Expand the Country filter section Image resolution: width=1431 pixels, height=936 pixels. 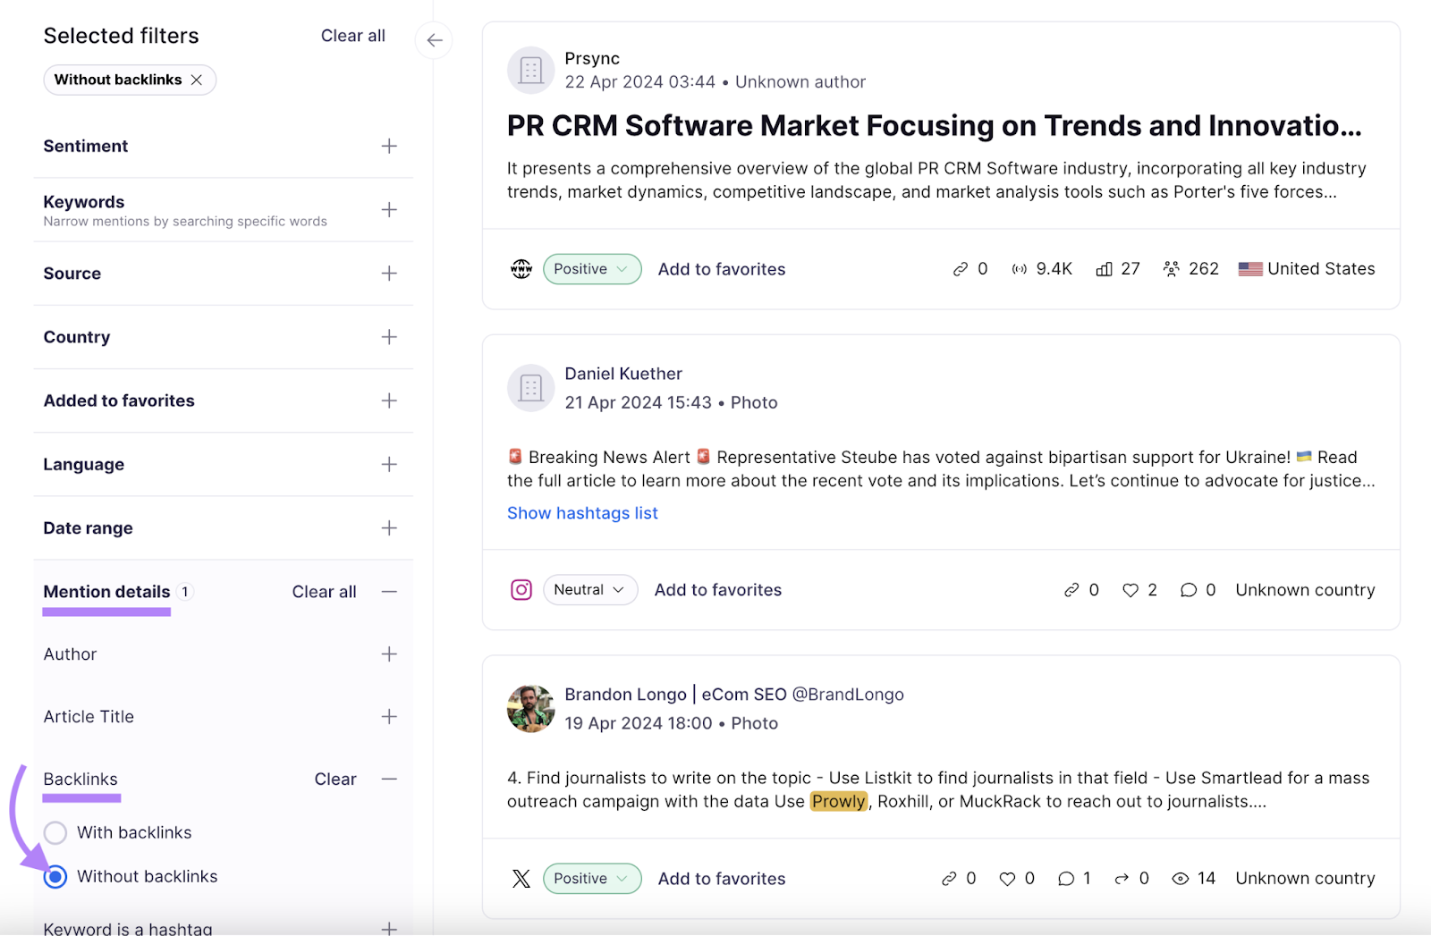(390, 337)
